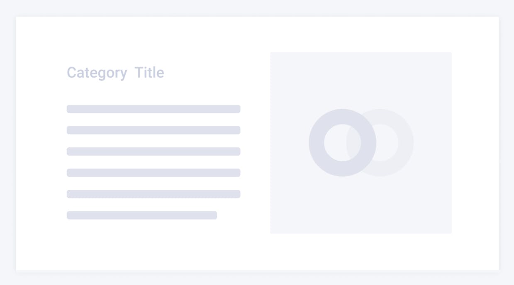
Task: Click the second placeholder text line
Action: 153,130
